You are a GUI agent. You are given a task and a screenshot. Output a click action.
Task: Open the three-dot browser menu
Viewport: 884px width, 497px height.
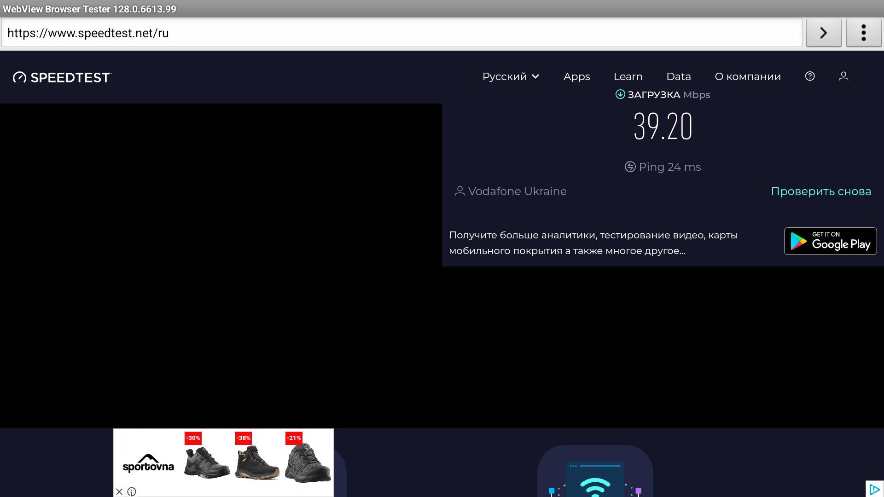(863, 33)
